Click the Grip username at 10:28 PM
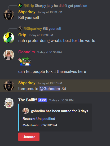The image size is (110, 146). (x=22, y=35)
